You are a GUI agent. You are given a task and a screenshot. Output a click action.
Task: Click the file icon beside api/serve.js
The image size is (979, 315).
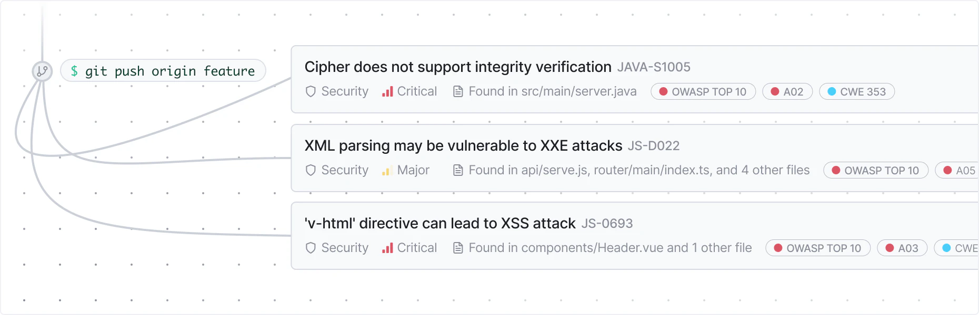(458, 170)
